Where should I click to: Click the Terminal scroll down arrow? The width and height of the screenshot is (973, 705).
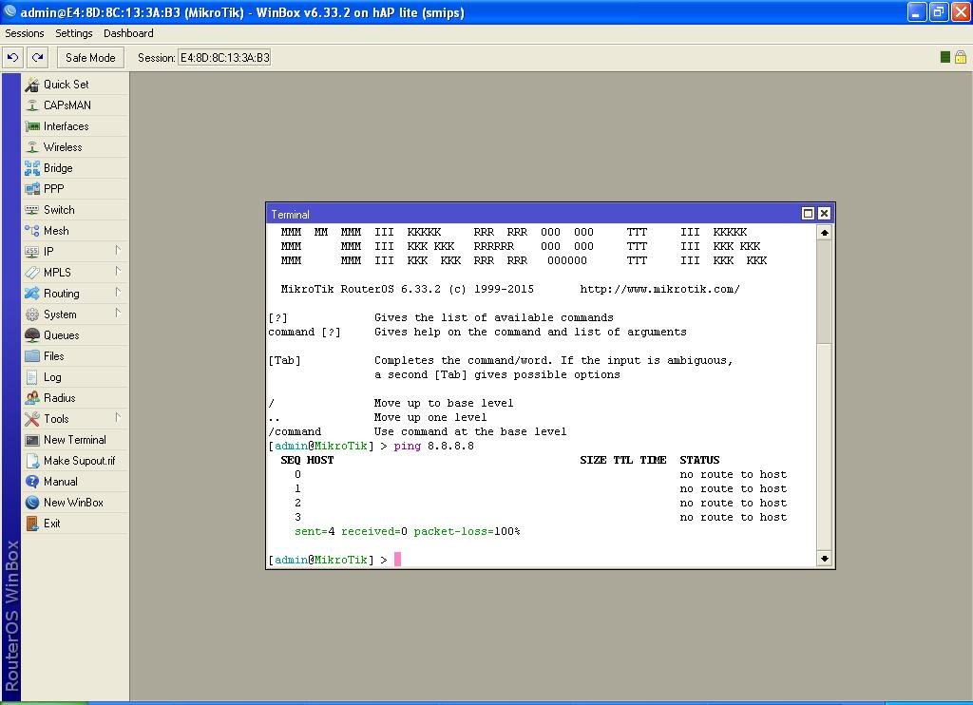(x=824, y=559)
